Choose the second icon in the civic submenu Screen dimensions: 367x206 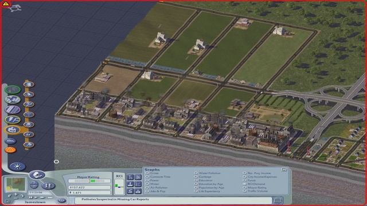click(29, 94)
